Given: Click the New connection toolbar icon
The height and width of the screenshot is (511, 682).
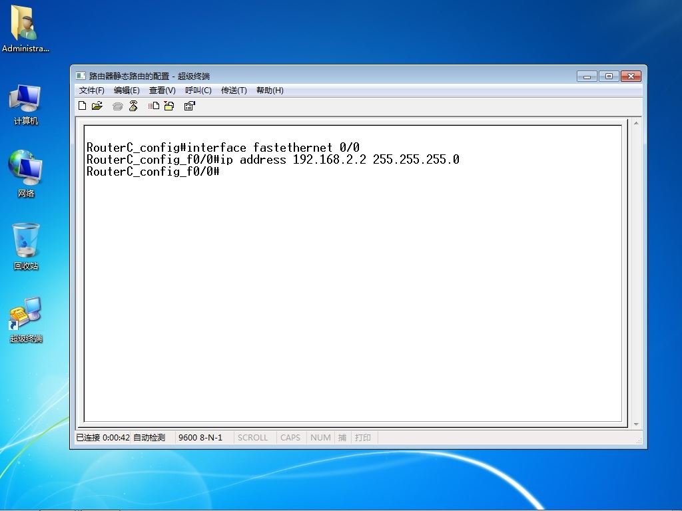Looking at the screenshot, I should [82, 106].
